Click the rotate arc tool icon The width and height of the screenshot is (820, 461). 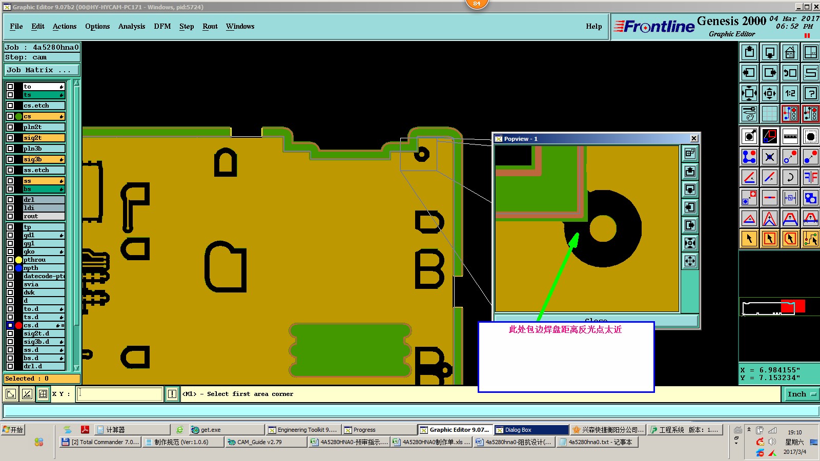pos(790,177)
